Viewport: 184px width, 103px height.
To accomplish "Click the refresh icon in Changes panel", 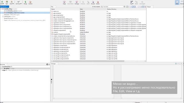I will pos(176,64).
